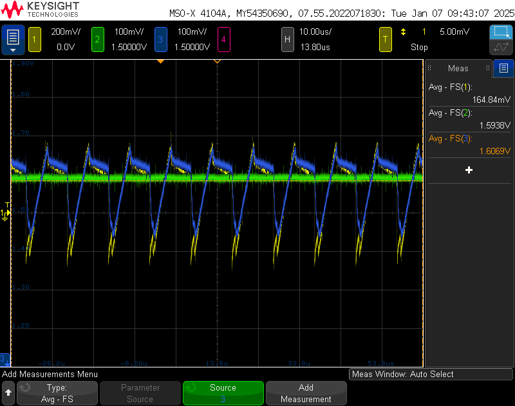Screen dimensions: 515x406
Task: Click the Keysight Technologies logo
Action: [40, 10]
